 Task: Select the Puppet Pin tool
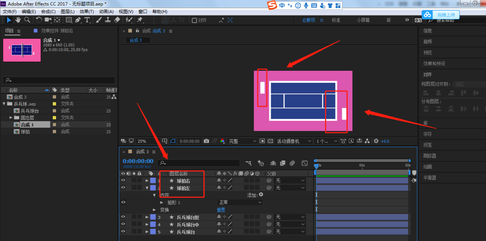click(x=140, y=20)
